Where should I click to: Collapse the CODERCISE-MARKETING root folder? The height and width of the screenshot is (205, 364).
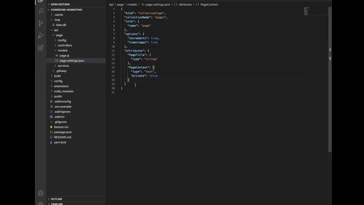(x=67, y=10)
